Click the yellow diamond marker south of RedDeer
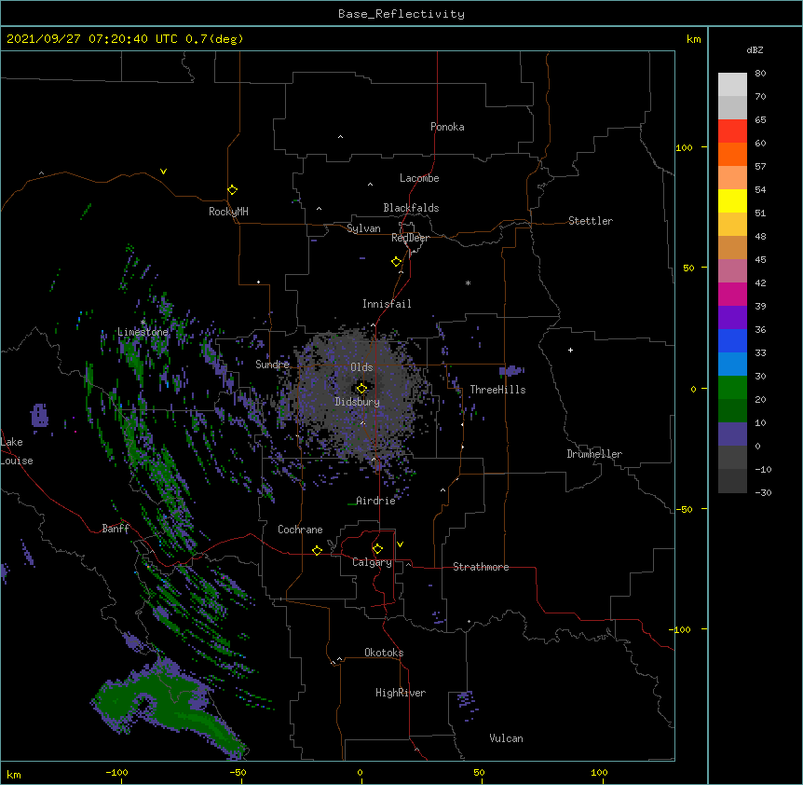This screenshot has height=785, width=803. 396,262
